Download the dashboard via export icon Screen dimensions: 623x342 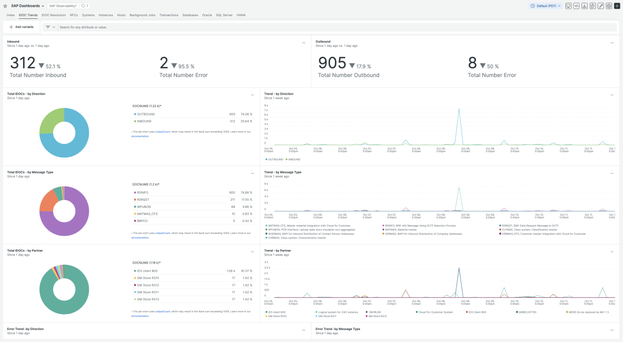point(585,6)
